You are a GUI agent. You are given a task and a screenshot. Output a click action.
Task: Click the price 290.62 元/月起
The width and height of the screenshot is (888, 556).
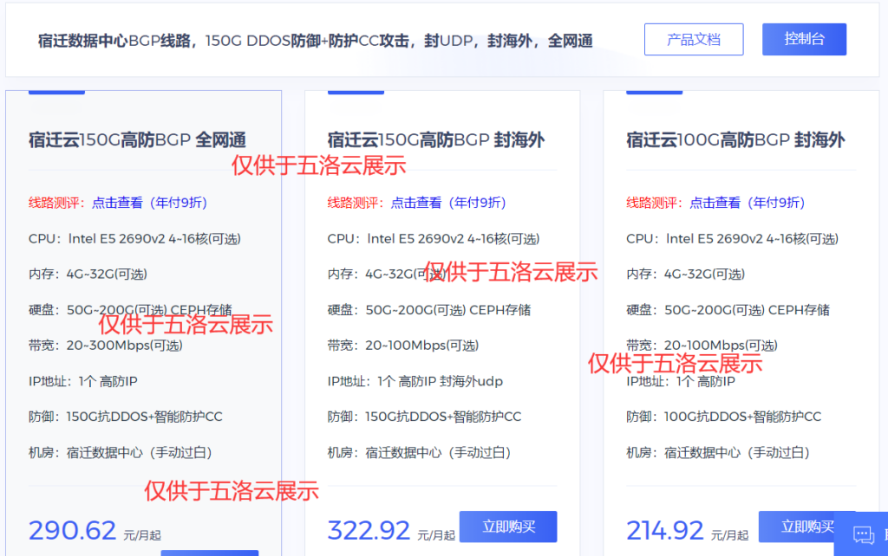[x=73, y=529]
